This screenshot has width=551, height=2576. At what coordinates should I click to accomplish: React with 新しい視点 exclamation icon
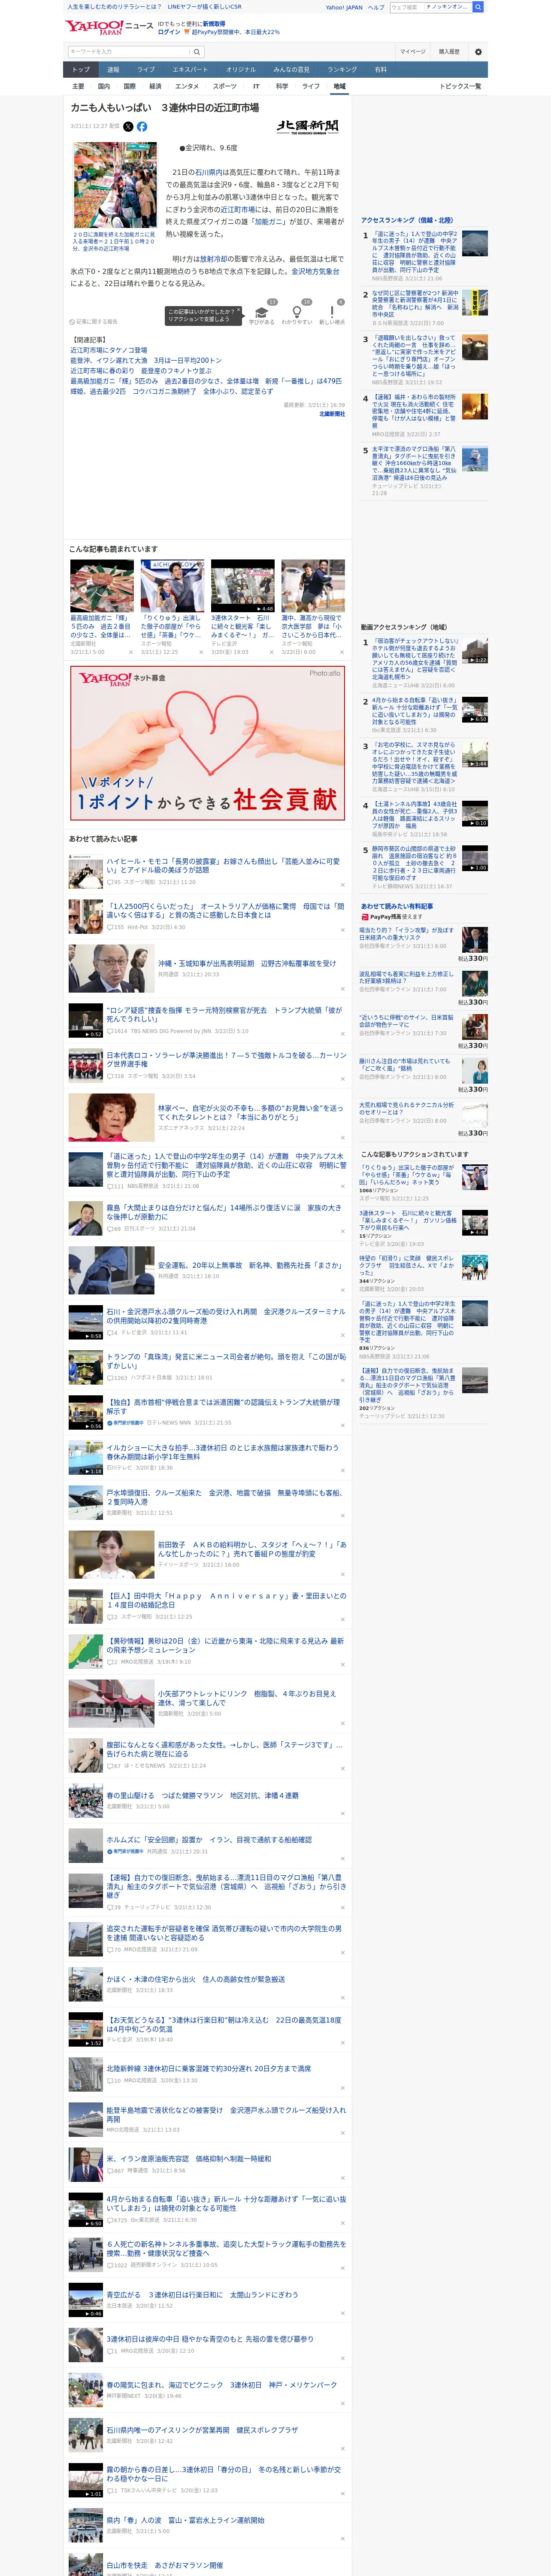332,313
